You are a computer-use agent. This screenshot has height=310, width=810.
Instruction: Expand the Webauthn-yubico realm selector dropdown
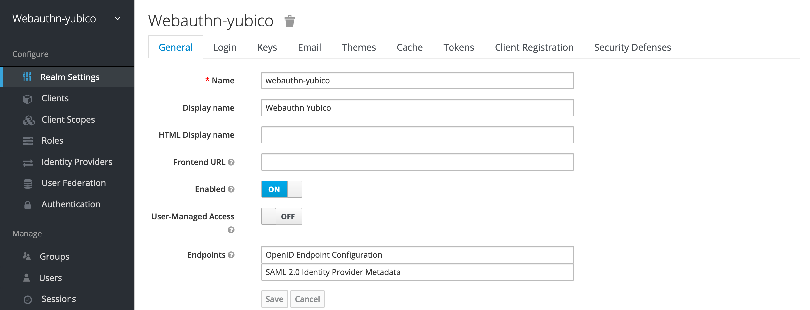point(118,19)
